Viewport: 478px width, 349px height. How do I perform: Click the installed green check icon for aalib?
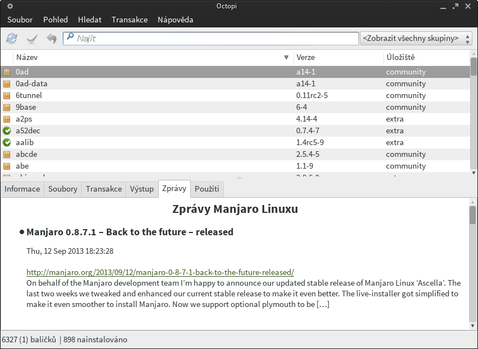7,142
